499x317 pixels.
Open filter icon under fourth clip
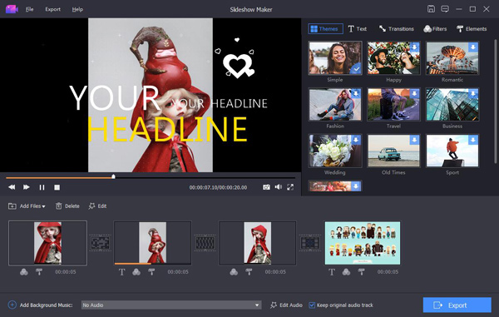coord(346,272)
